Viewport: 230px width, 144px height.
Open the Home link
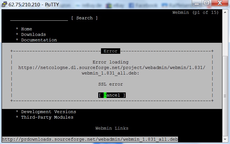[x=26, y=29]
